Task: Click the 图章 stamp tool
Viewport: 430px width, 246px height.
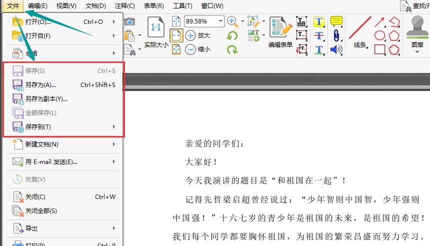Action: point(417,31)
